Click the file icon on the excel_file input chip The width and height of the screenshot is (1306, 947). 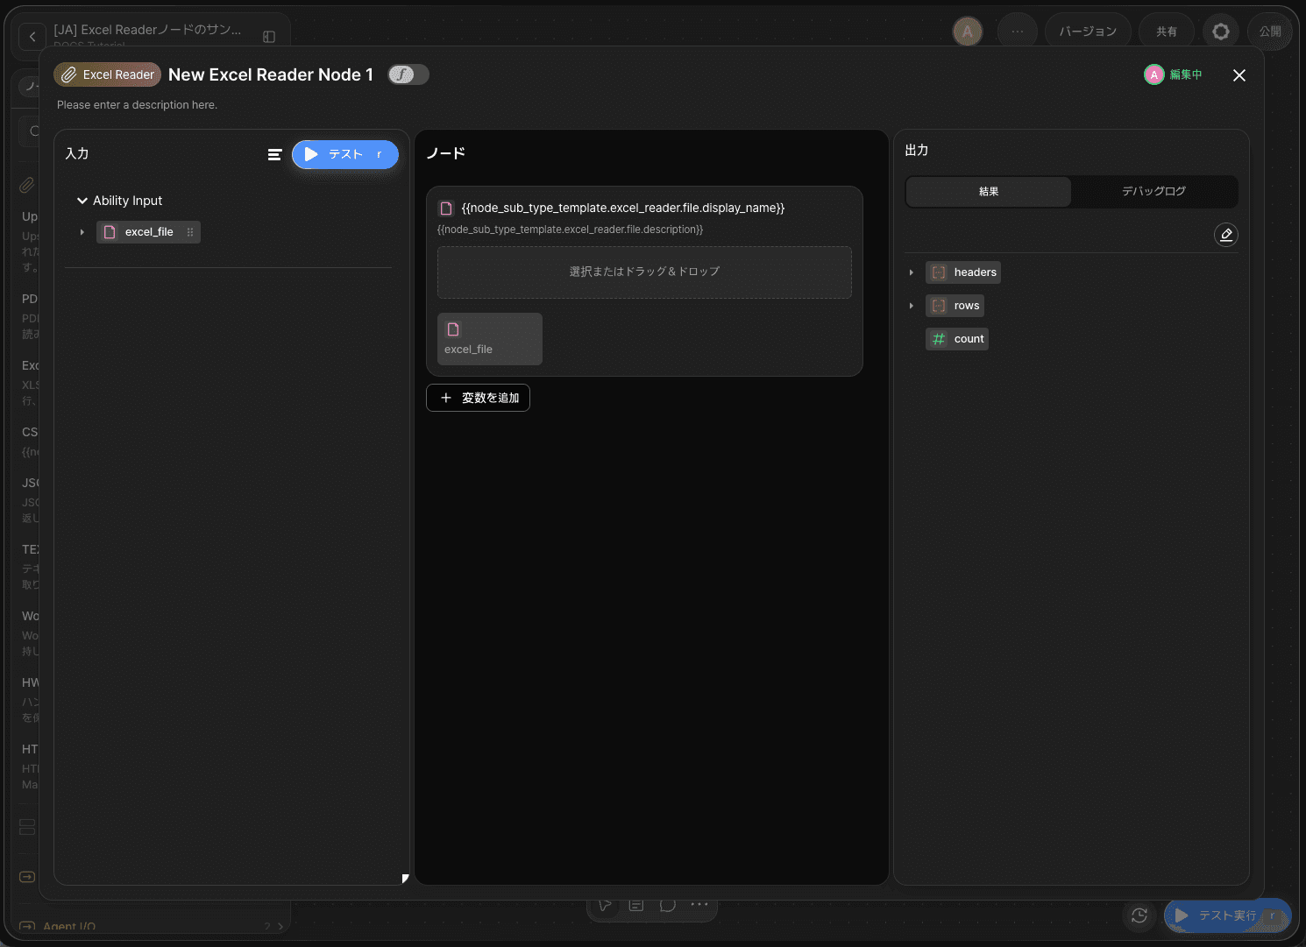click(x=110, y=232)
